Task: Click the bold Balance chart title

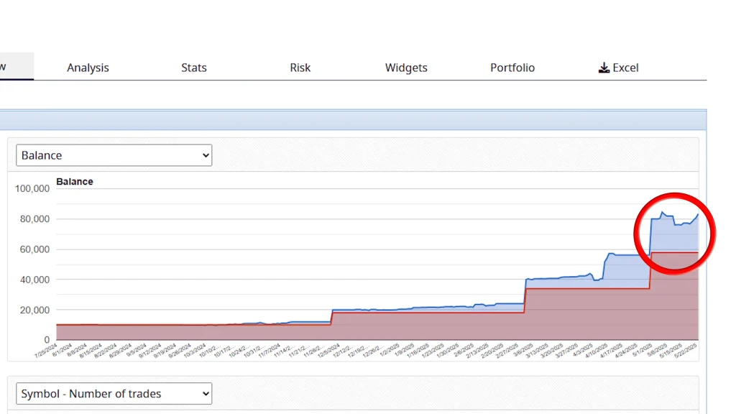Action: (75, 182)
